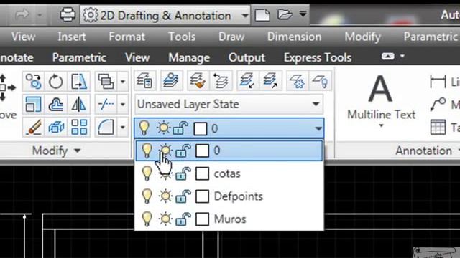
Task: Click the Layer Off lightbulb icon
Action: [x=320, y=80]
